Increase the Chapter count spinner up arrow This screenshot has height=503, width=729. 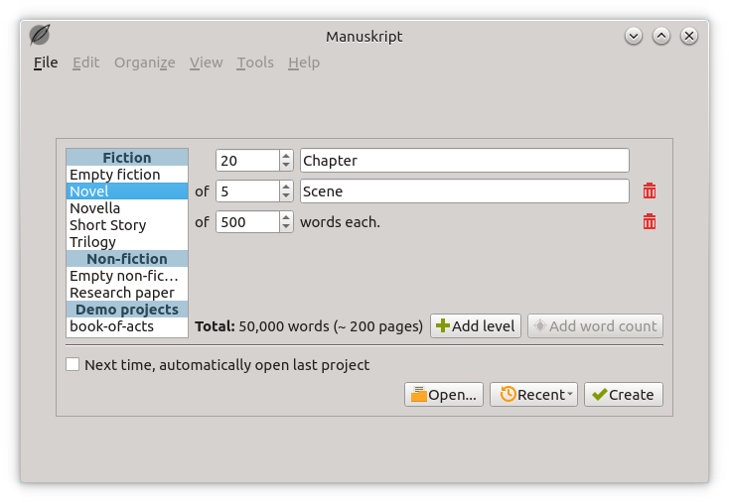pyautogui.click(x=286, y=156)
